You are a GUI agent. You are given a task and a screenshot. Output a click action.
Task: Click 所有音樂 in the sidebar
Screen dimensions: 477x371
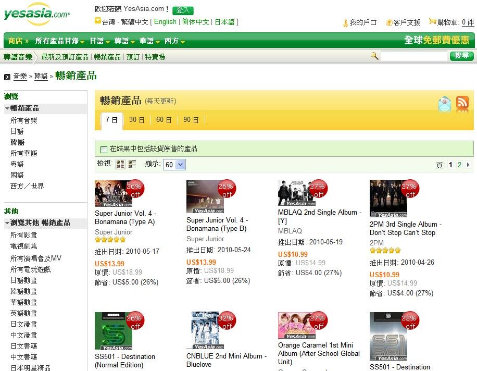tap(24, 120)
